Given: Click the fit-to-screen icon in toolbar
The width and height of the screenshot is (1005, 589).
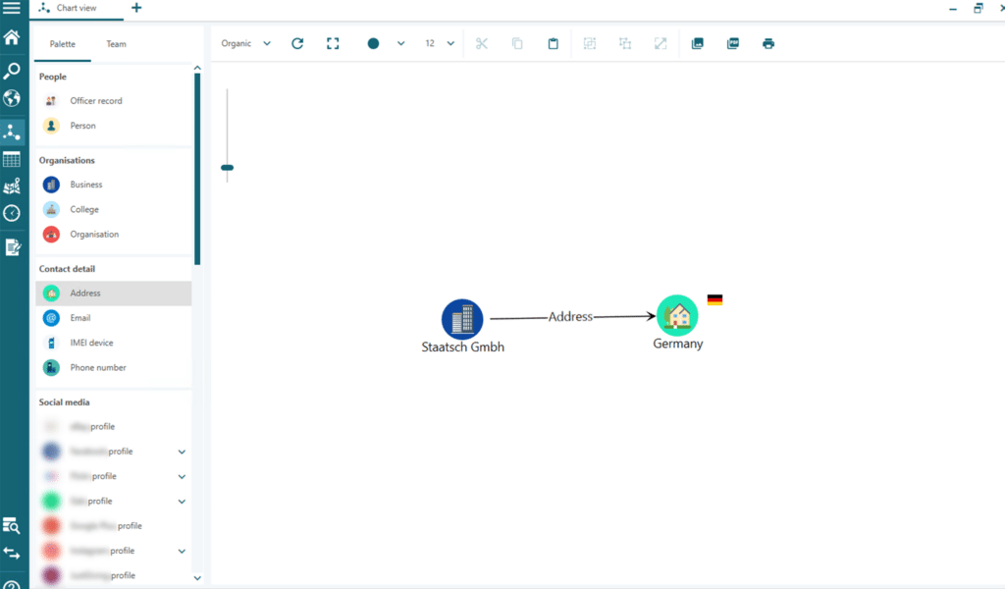Looking at the screenshot, I should (x=333, y=43).
